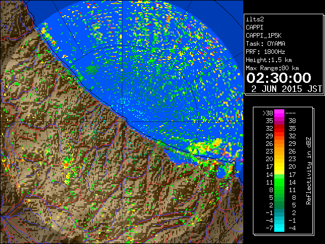Click the magenta >38 legend color block
The image size is (325, 244).
click(x=279, y=113)
